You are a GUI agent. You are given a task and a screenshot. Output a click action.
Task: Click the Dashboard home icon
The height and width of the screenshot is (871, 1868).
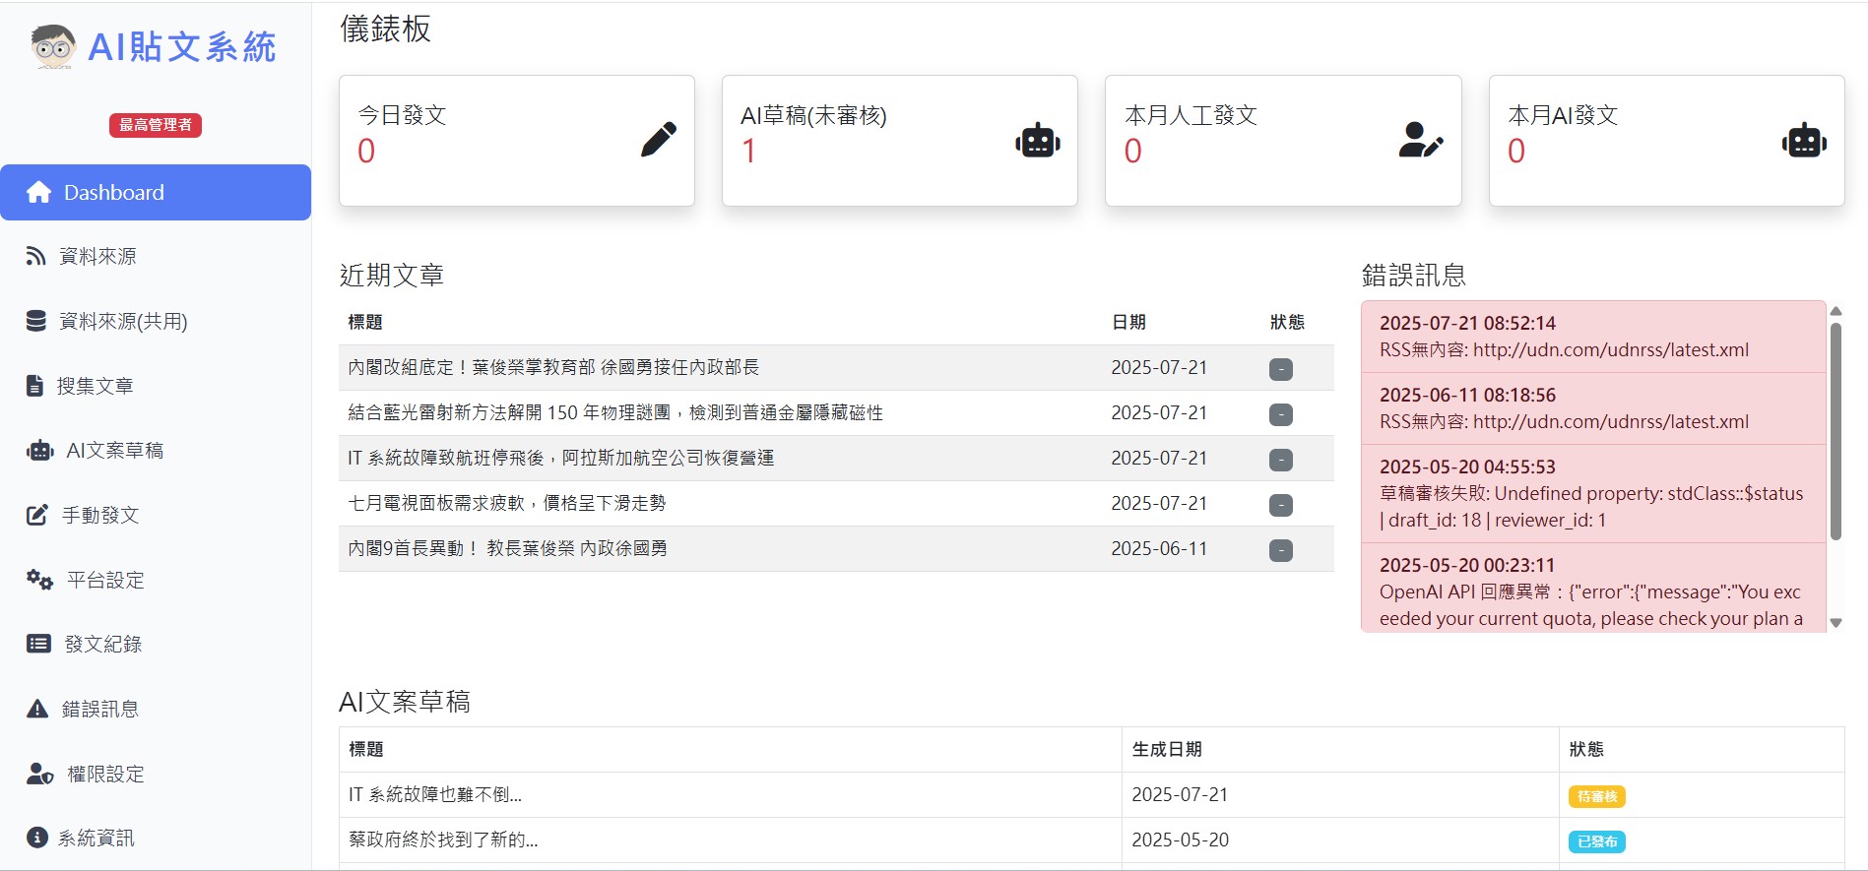click(38, 192)
